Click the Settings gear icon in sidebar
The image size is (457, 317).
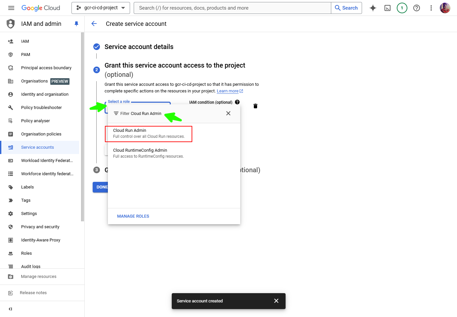click(x=11, y=214)
